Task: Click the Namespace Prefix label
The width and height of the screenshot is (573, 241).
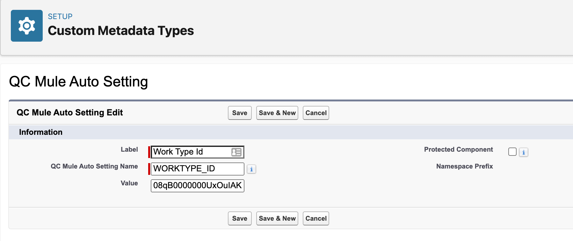Action: point(464,166)
